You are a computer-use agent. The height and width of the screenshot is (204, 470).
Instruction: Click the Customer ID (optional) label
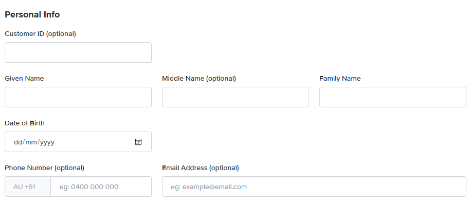tap(41, 34)
